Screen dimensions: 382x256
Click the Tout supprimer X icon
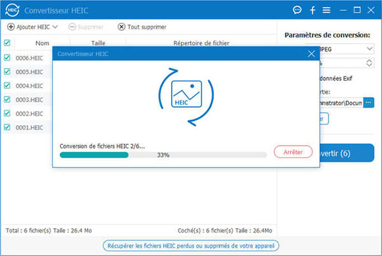[x=122, y=27]
